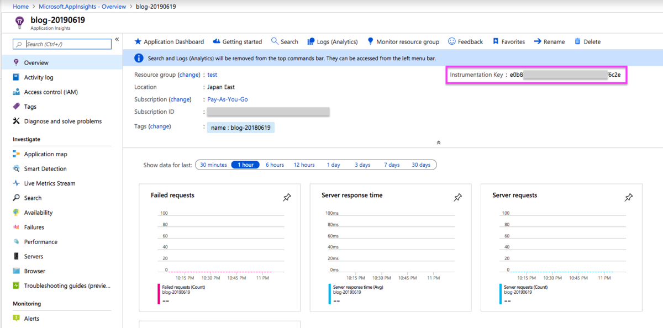Pin the Server response time chart
This screenshot has width=663, height=328.
pyautogui.click(x=457, y=197)
